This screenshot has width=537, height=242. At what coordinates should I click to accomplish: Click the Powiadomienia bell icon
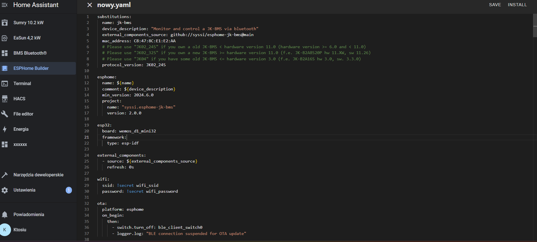coord(5,215)
